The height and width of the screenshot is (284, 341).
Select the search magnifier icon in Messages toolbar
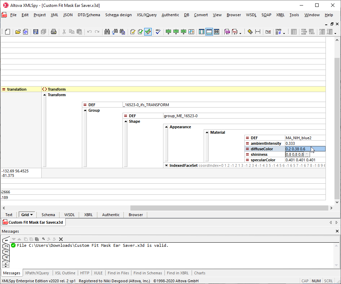(43, 239)
